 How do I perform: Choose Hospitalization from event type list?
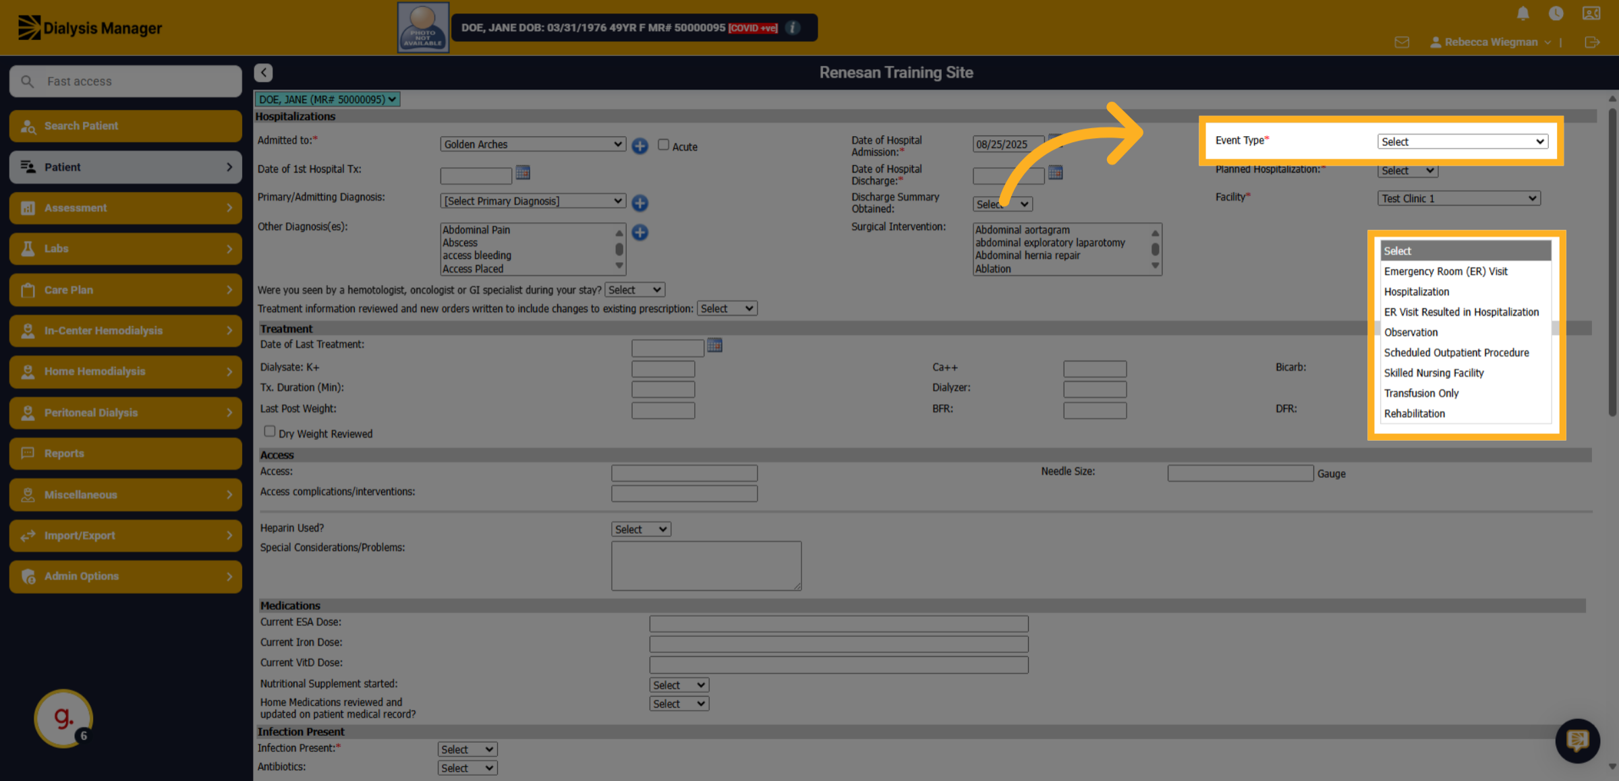pos(1466,292)
